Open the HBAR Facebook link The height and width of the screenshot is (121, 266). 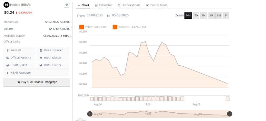tap(36, 73)
